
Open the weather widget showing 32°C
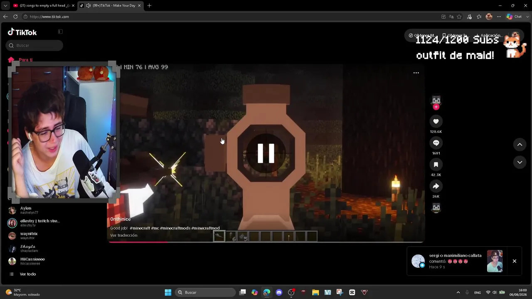[23, 292]
